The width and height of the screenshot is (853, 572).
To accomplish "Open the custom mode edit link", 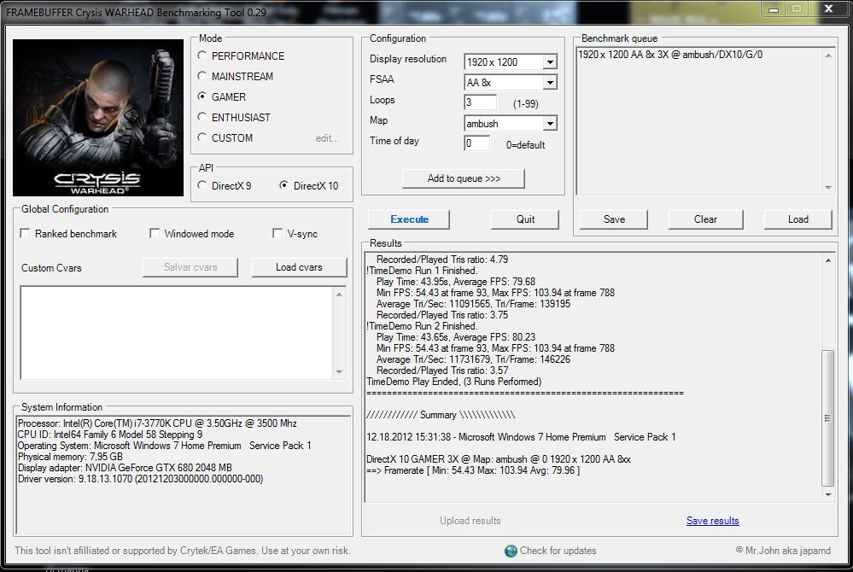I will [x=327, y=138].
